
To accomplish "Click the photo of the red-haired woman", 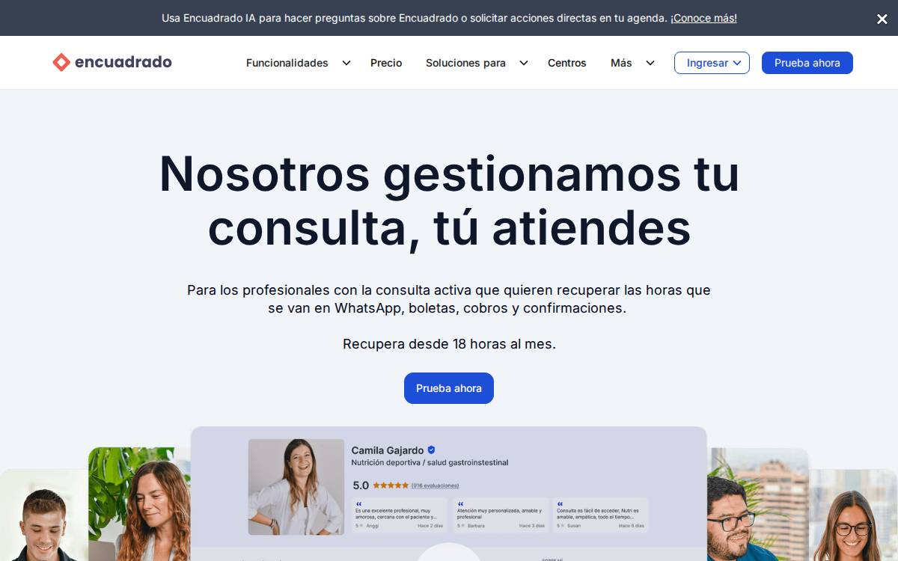I will [140, 504].
